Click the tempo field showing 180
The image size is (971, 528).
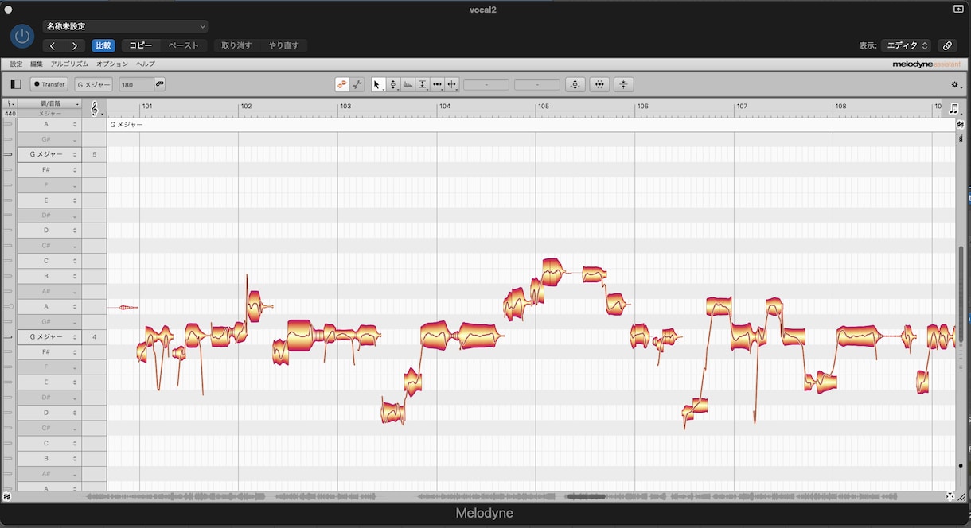click(x=136, y=83)
